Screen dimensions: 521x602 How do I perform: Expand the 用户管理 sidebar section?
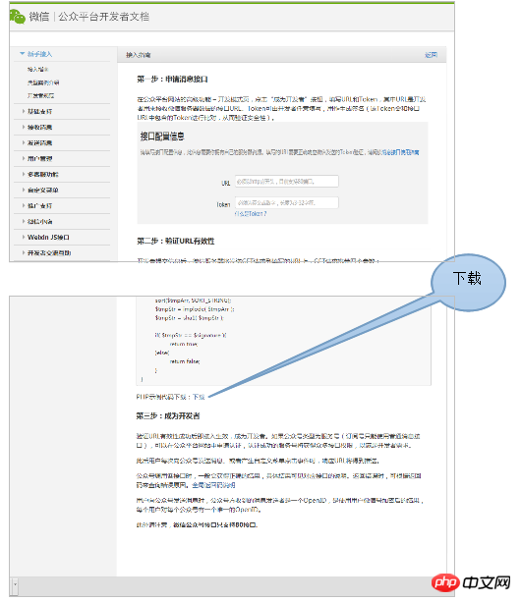click(37, 158)
